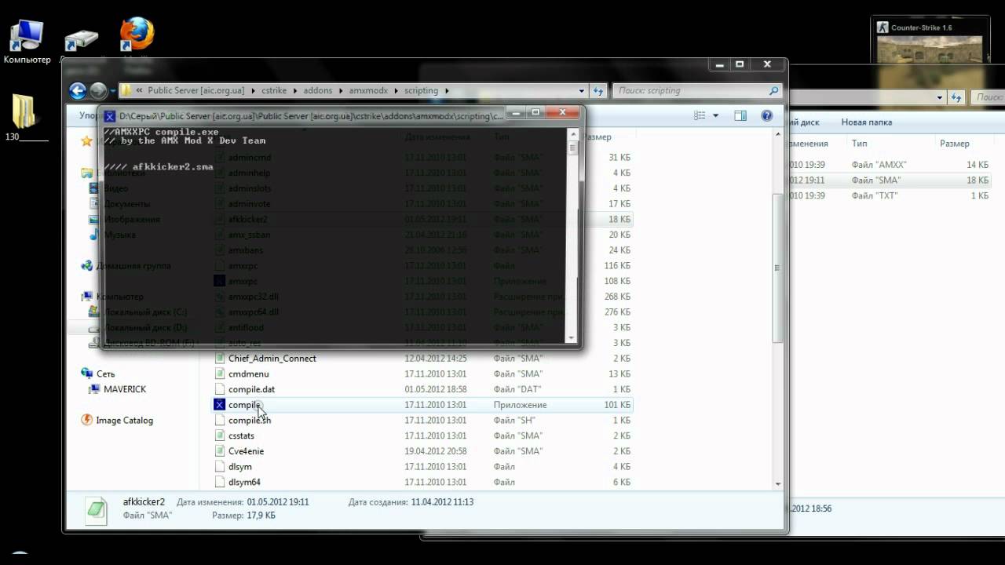Go back using the Explorer Back arrow
The width and height of the screenshot is (1005, 565).
point(78,90)
